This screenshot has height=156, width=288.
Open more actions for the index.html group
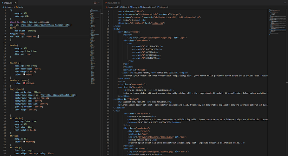tap(285, 3)
